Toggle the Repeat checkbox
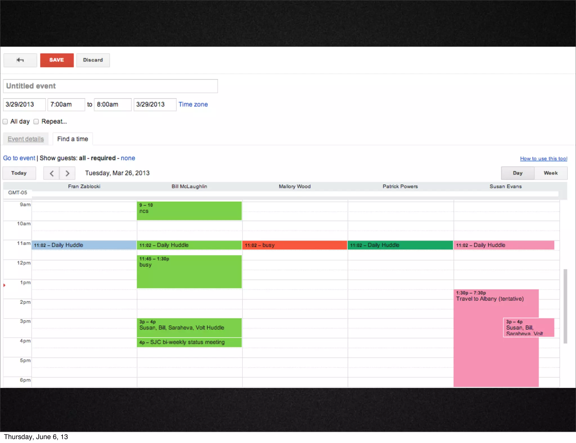The height and width of the screenshot is (443, 576). pos(36,121)
